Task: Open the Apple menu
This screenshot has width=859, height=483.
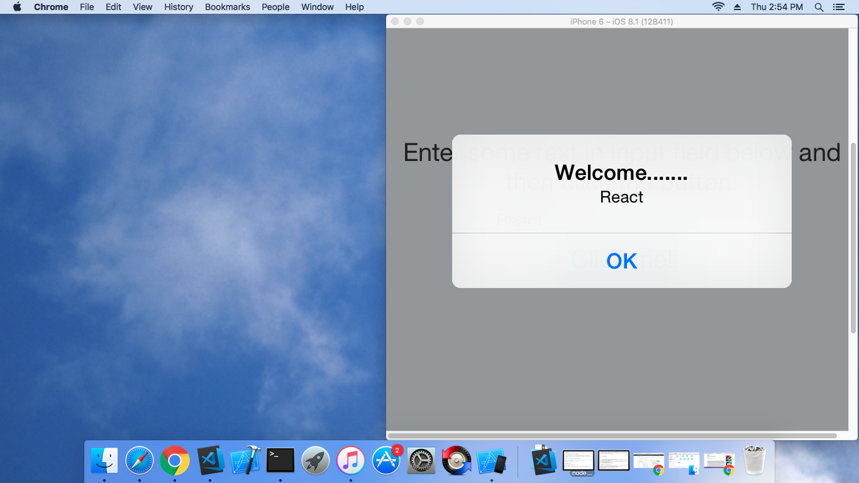Action: (17, 7)
